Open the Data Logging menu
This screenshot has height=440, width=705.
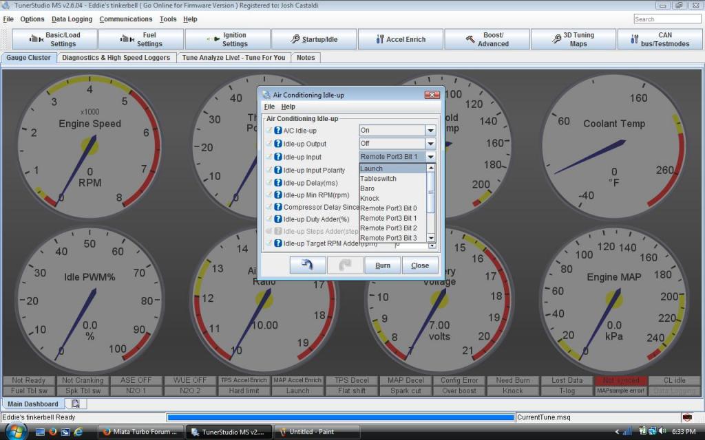tap(72, 19)
